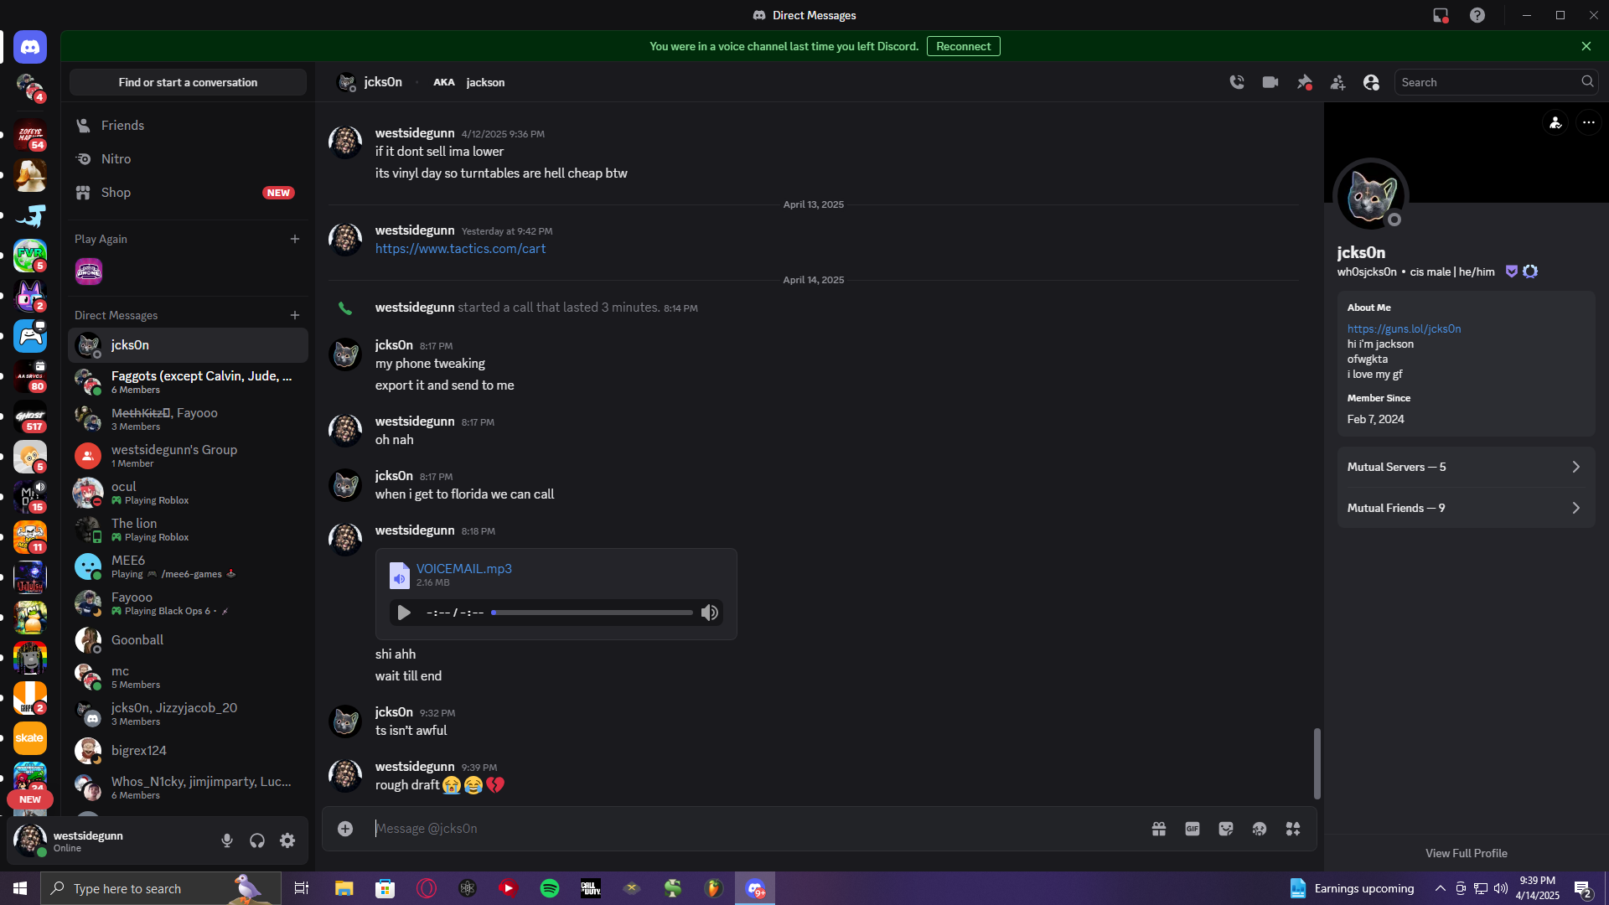The width and height of the screenshot is (1609, 905).
Task: Click VOICEMAIL.mp3 audio progress bar
Action: pos(592,613)
